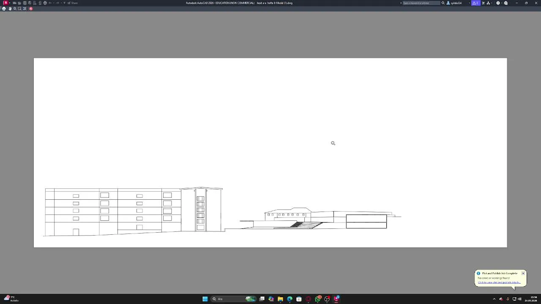Close the plot preview with red X

[31, 8]
